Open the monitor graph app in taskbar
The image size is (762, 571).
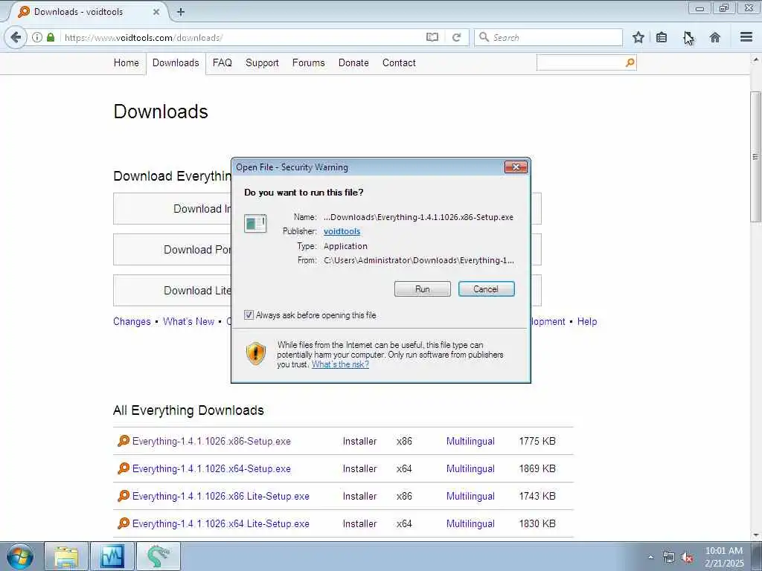[112, 556]
